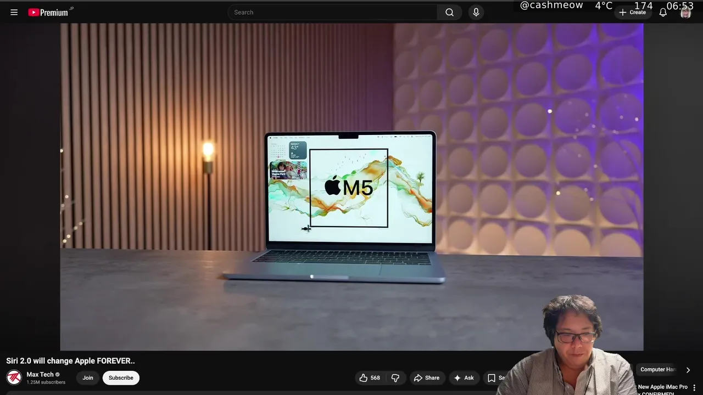Open the account avatar menu
Image resolution: width=703 pixels, height=395 pixels.
(x=685, y=12)
